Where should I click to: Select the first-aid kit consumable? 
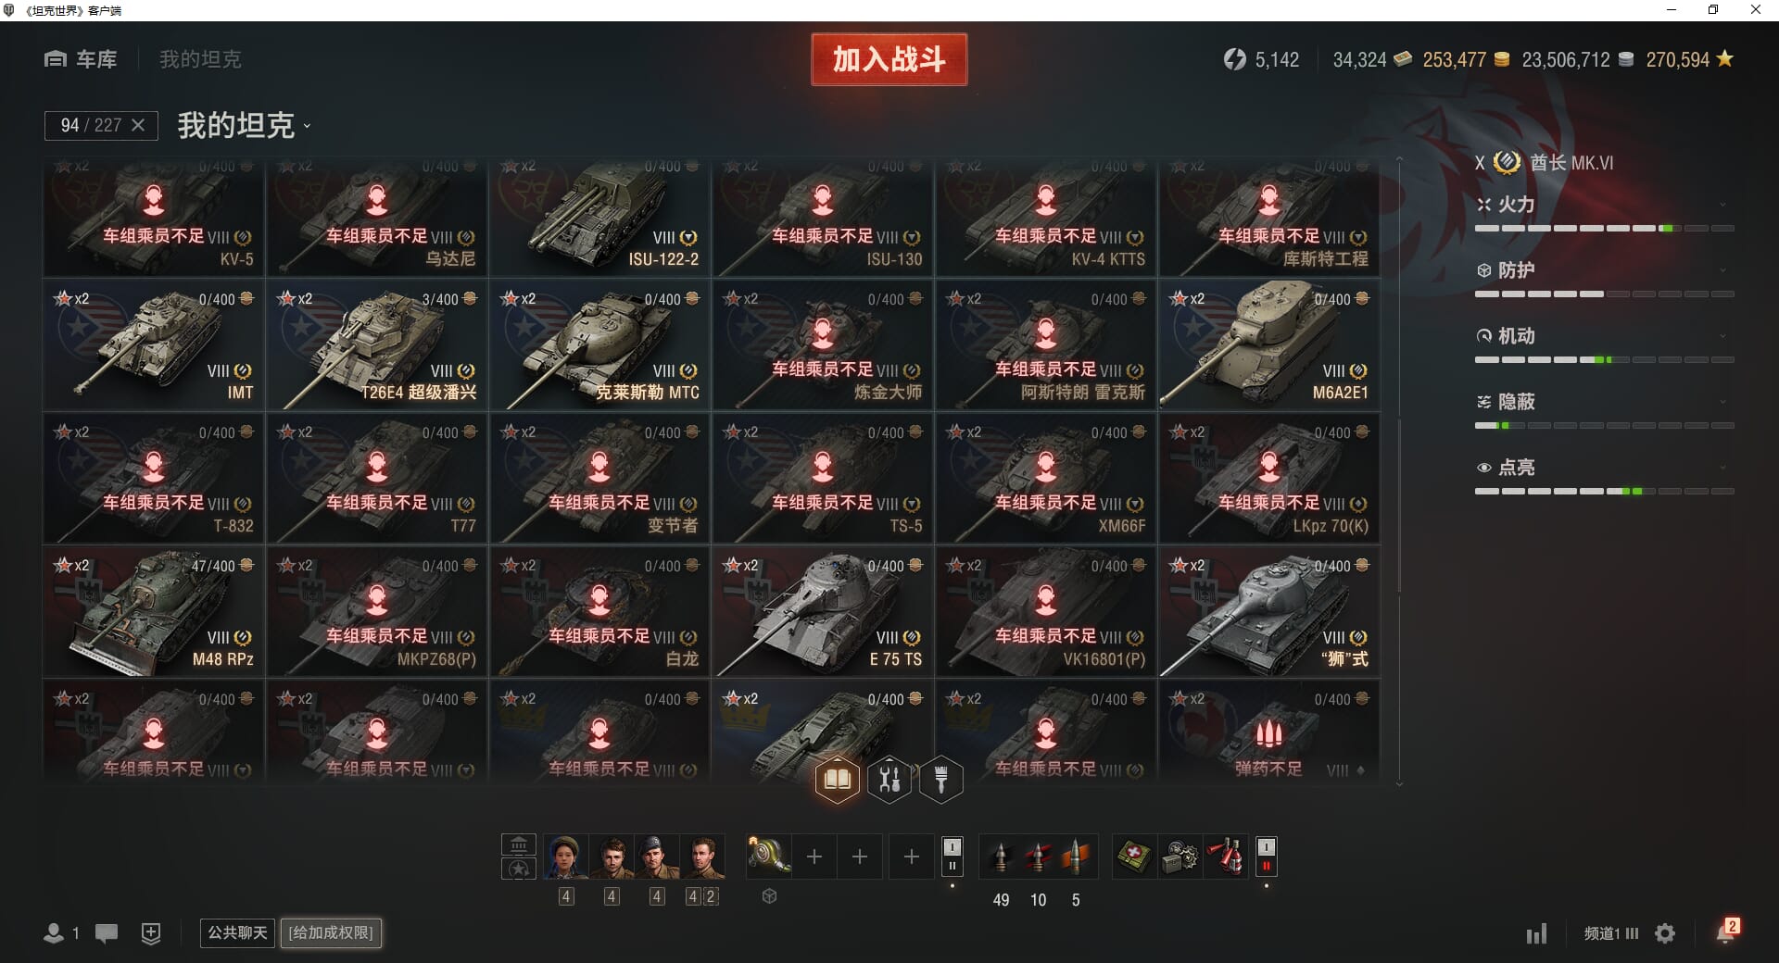coord(1134,857)
